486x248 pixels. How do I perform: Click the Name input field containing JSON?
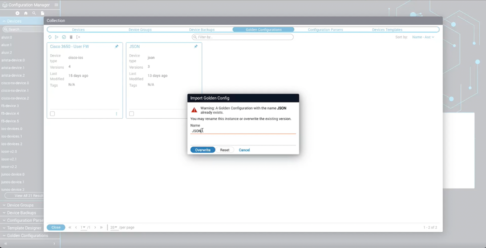pyautogui.click(x=243, y=131)
